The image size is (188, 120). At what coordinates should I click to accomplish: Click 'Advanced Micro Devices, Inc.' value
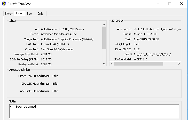(x=59, y=34)
